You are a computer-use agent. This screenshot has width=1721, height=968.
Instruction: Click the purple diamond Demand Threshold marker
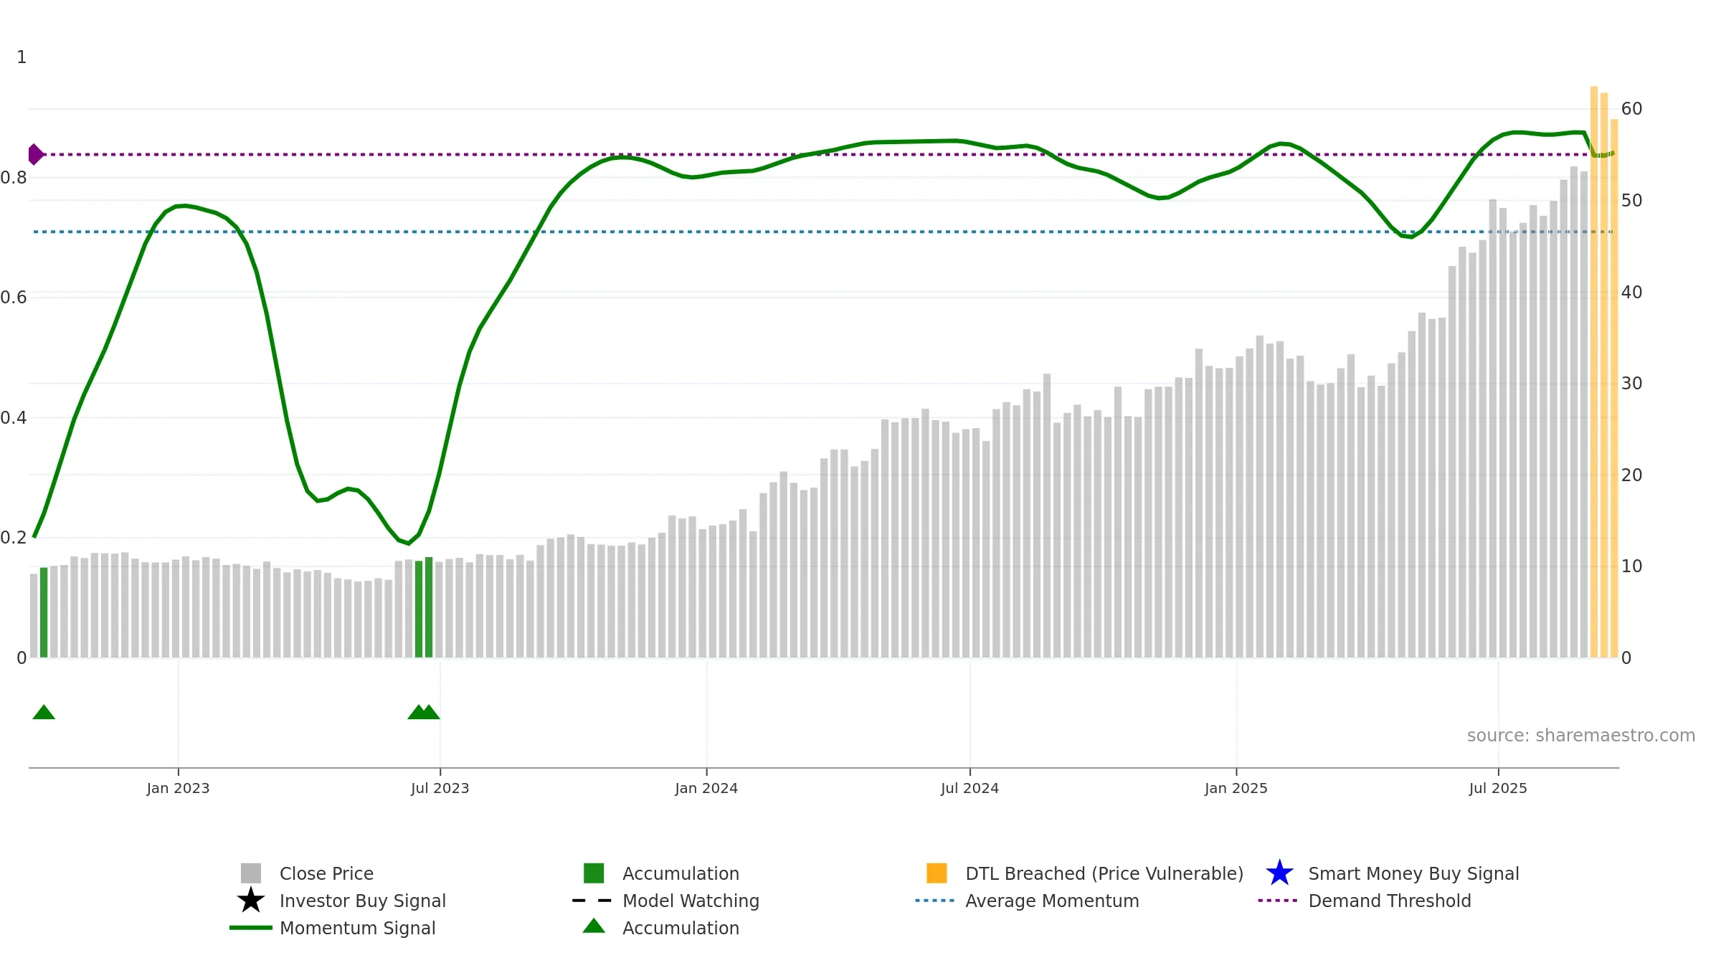(x=35, y=154)
